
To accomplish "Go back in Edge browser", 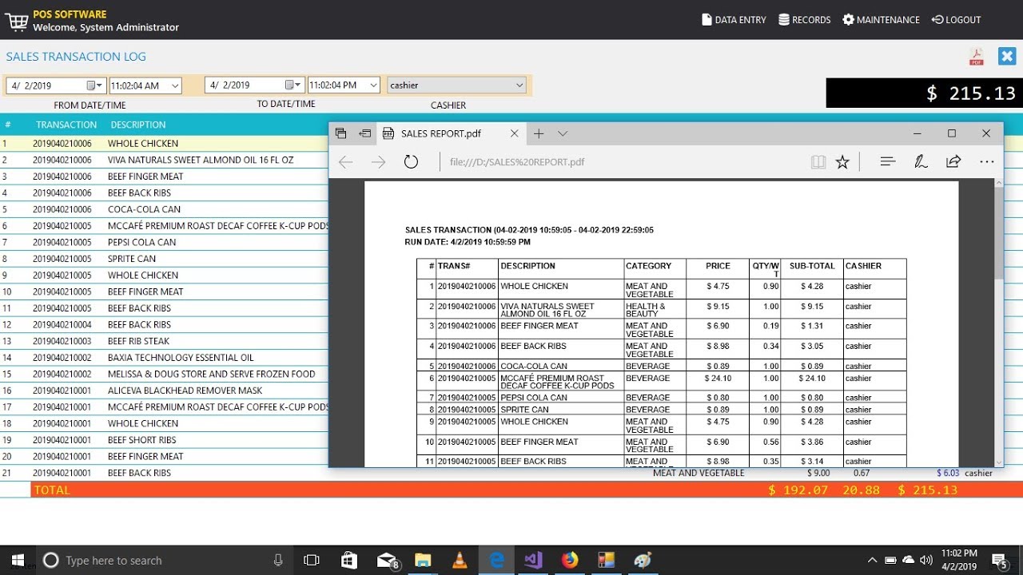I will (345, 162).
